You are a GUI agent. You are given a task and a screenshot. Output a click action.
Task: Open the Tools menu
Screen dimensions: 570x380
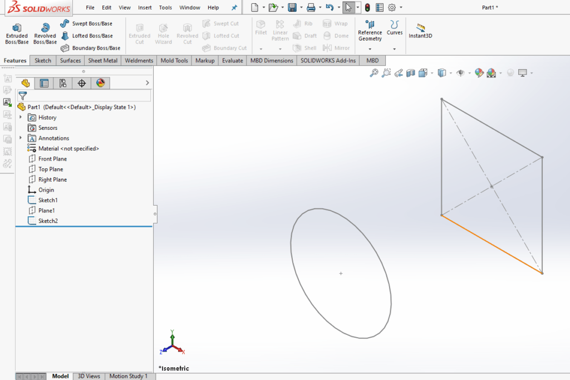165,7
